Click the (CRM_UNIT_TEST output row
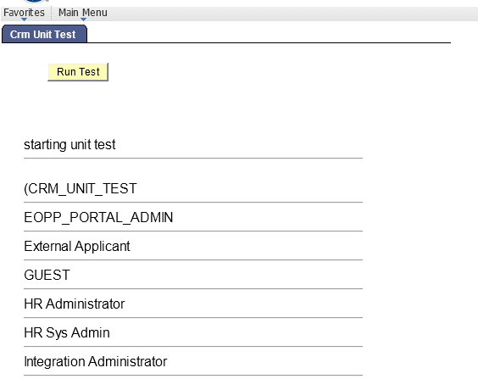This screenshot has height=379, width=478. [x=193, y=188]
